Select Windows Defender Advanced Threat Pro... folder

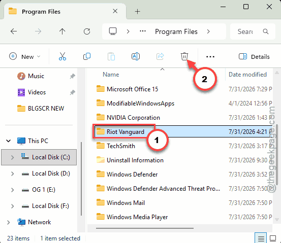(163, 188)
